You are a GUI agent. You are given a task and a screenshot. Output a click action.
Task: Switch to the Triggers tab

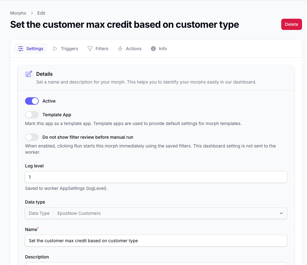coord(66,49)
